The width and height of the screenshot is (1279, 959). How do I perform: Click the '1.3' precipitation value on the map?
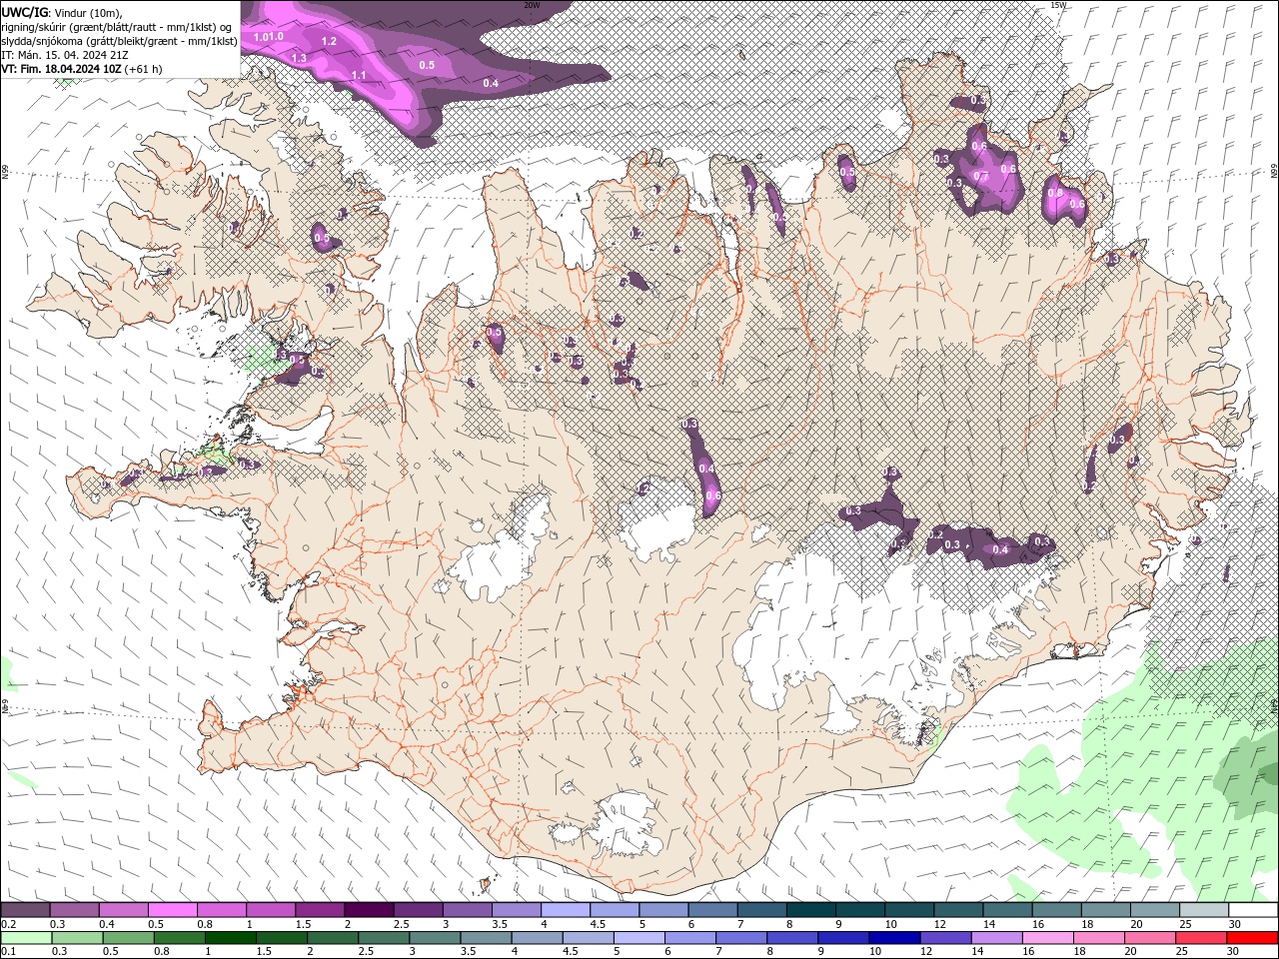299,58
